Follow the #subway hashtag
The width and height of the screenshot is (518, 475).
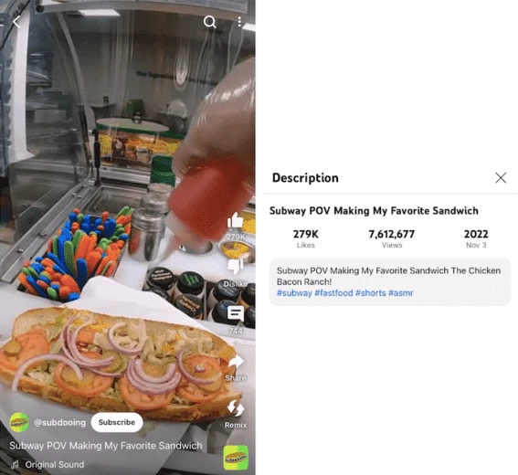[x=294, y=293]
